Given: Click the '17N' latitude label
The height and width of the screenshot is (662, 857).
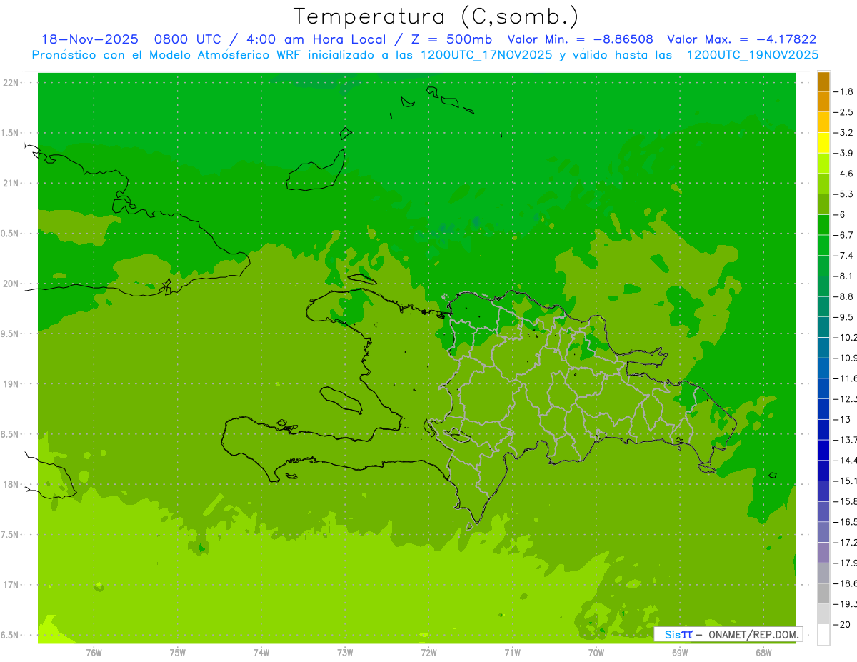Looking at the screenshot, I should tap(10, 585).
